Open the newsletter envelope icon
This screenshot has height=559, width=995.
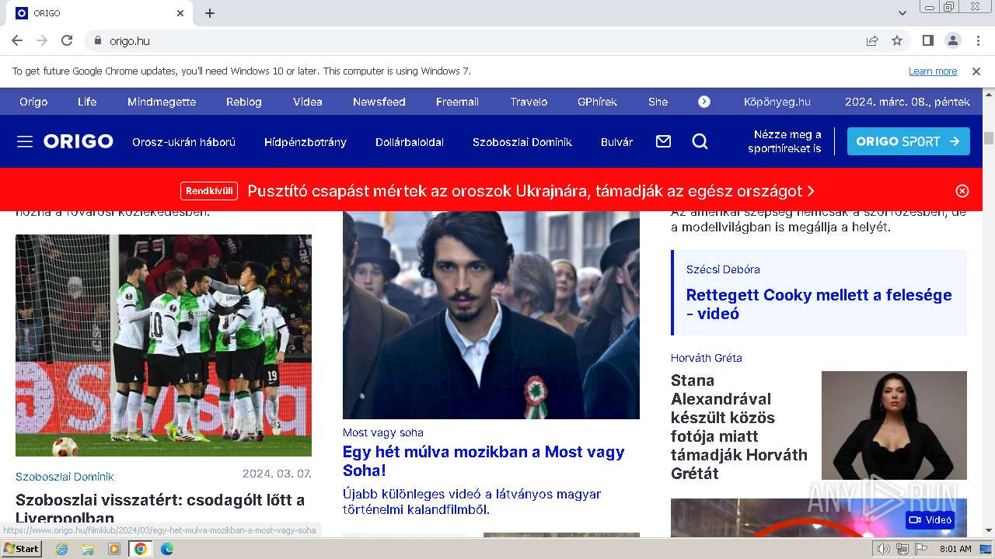pyautogui.click(x=663, y=141)
